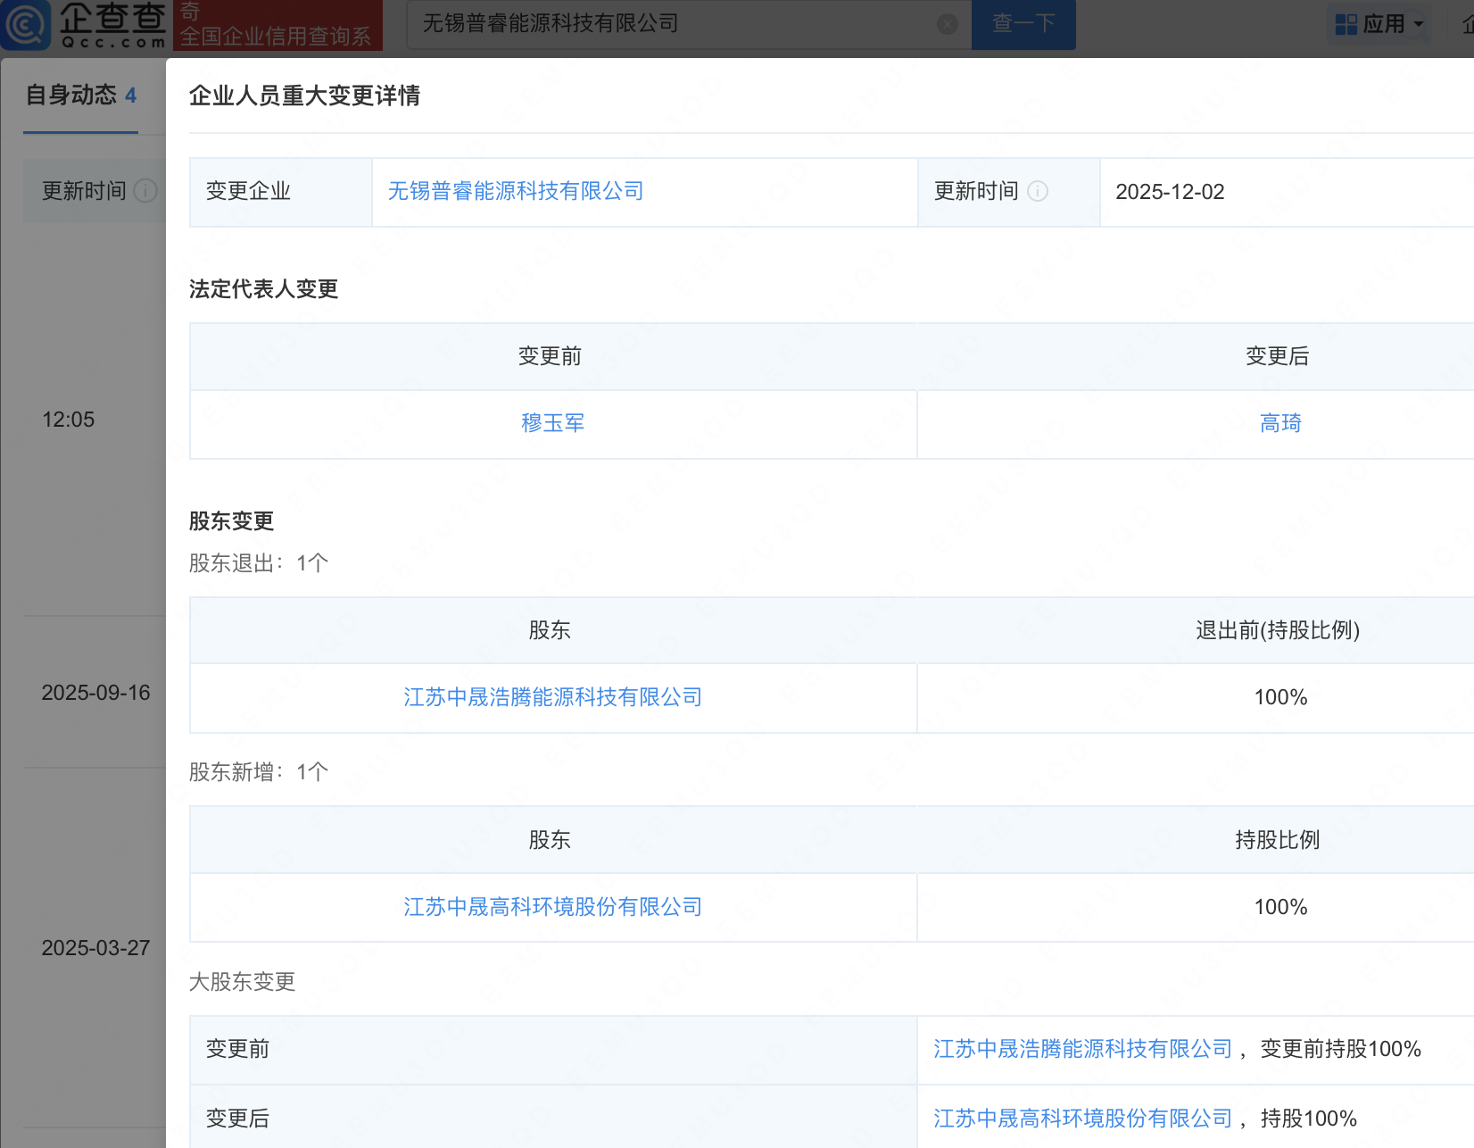1474x1148 pixels.
Task: Click the Qichacha logo icon
Action: [x=27, y=24]
